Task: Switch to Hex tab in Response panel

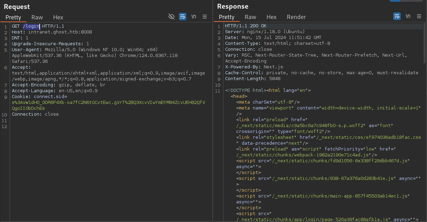Action: click(x=272, y=17)
